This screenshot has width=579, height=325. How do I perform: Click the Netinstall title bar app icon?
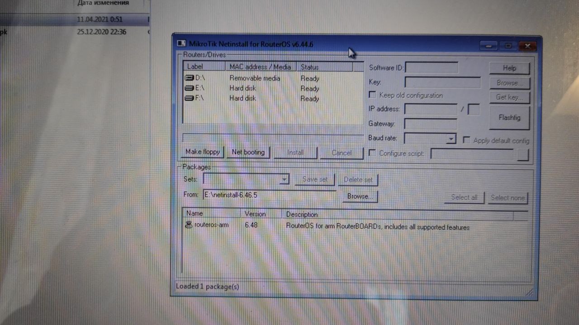click(181, 43)
